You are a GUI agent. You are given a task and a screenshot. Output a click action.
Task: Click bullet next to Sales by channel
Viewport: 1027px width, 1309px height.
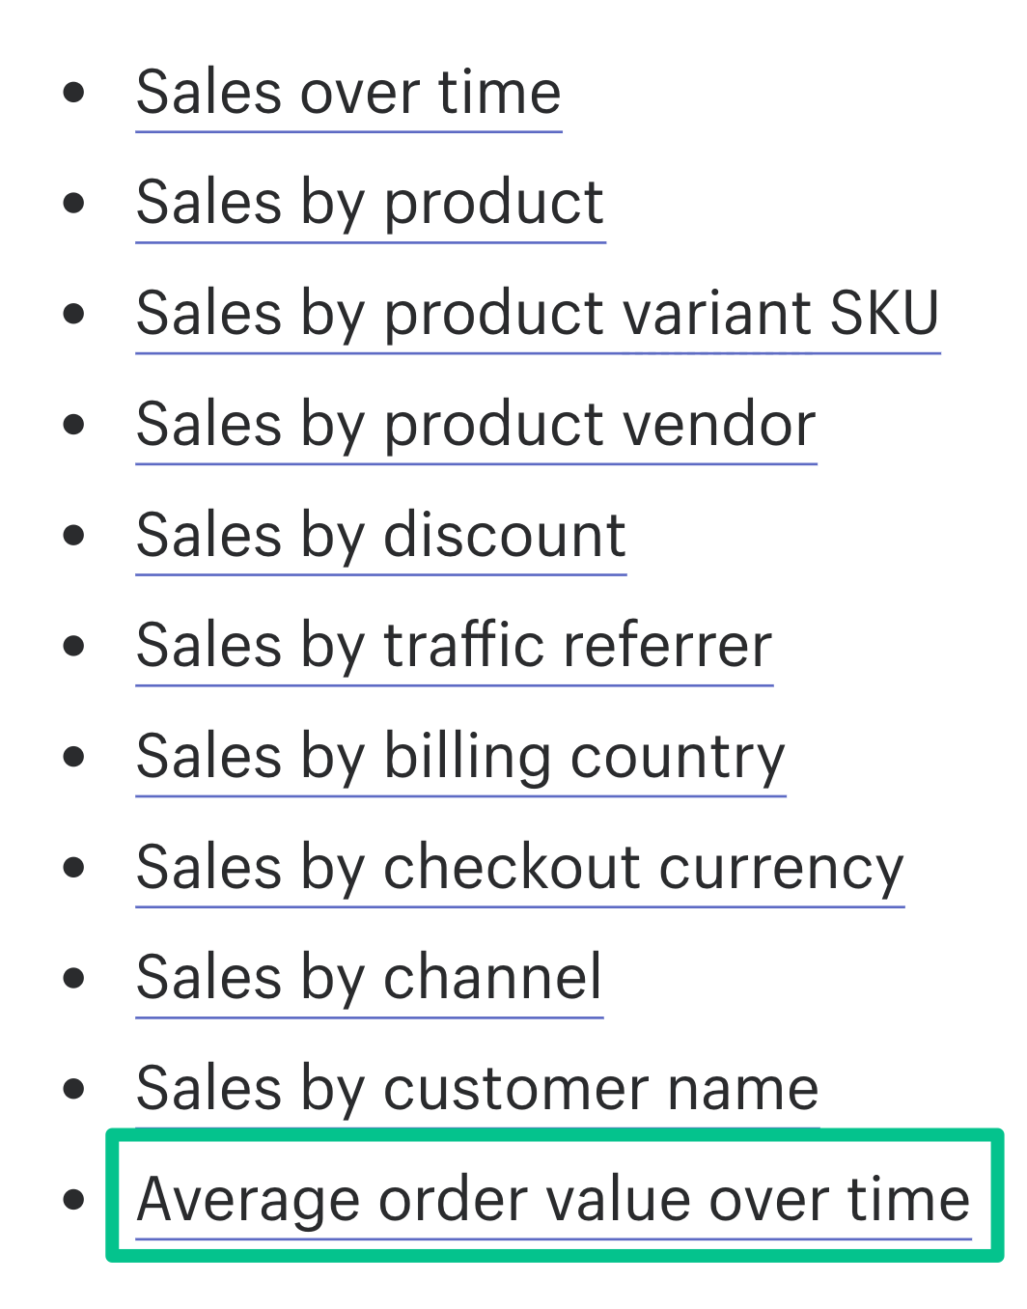pos(73,979)
